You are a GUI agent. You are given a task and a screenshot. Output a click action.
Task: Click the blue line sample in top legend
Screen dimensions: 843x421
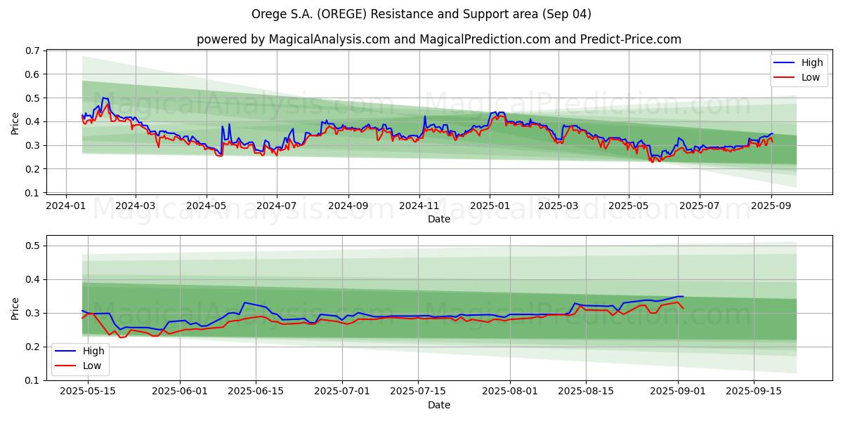[785, 63]
